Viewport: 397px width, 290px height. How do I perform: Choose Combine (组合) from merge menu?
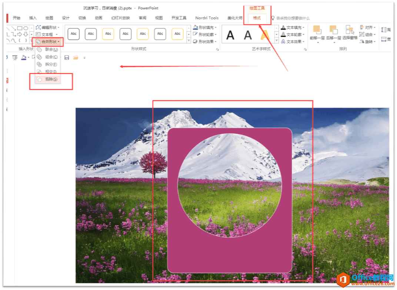pyautogui.click(x=48, y=57)
